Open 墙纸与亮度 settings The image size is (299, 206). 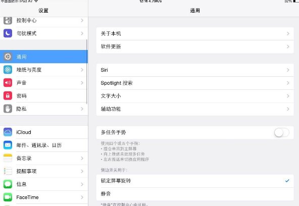(44, 70)
